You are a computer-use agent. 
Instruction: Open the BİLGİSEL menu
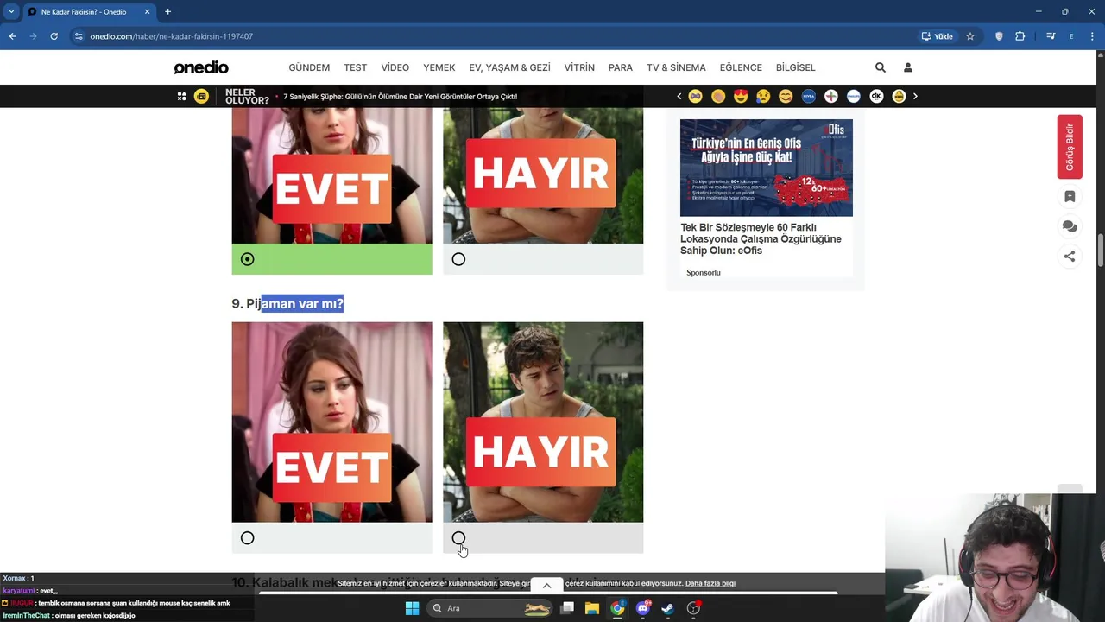[795, 67]
